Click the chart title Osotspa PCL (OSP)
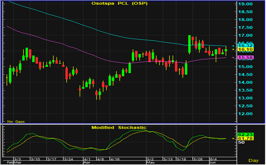The image size is (266, 165). click(120, 3)
